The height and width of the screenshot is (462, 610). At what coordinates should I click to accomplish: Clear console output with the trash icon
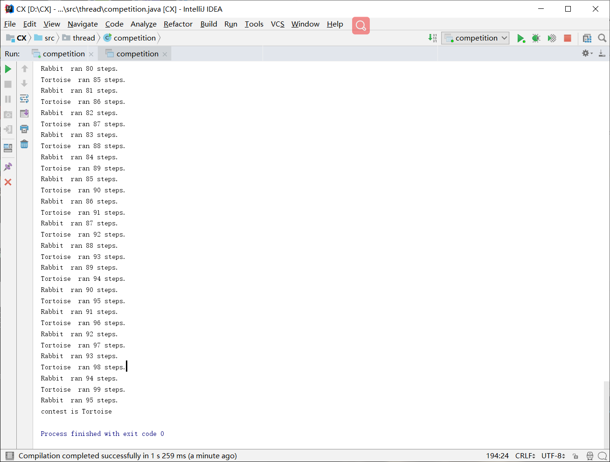[x=24, y=144]
